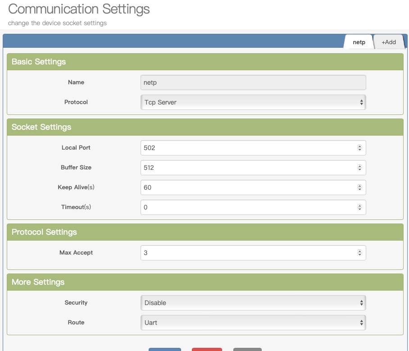Click the Local Port input field
Viewport: 409px width, 351px height.
(248, 148)
